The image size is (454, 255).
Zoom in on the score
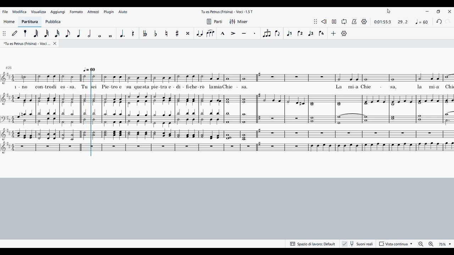coord(431,244)
